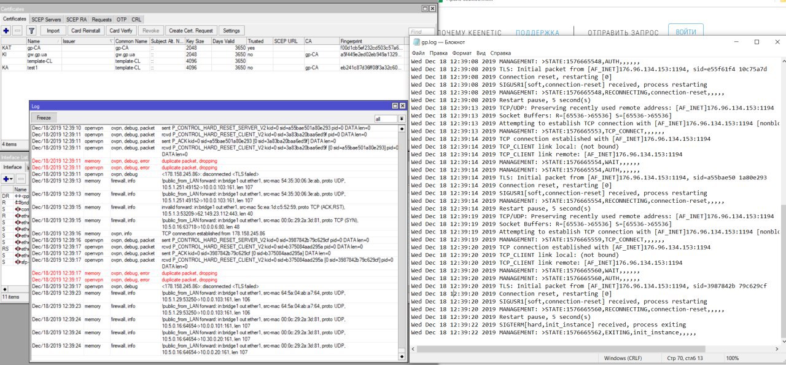Click Windows (CRLF) in Notepad status bar

click(x=624, y=358)
